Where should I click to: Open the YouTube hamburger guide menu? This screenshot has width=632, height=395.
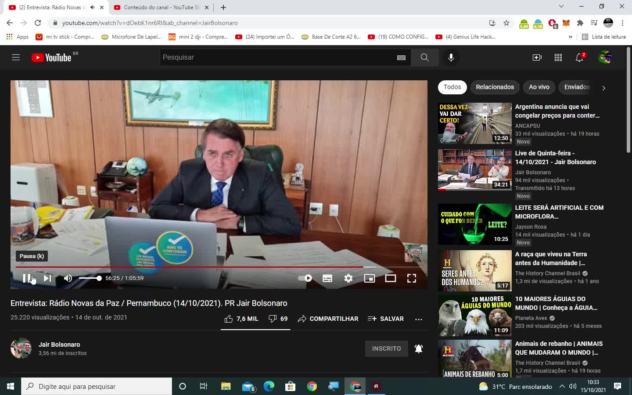click(x=16, y=57)
